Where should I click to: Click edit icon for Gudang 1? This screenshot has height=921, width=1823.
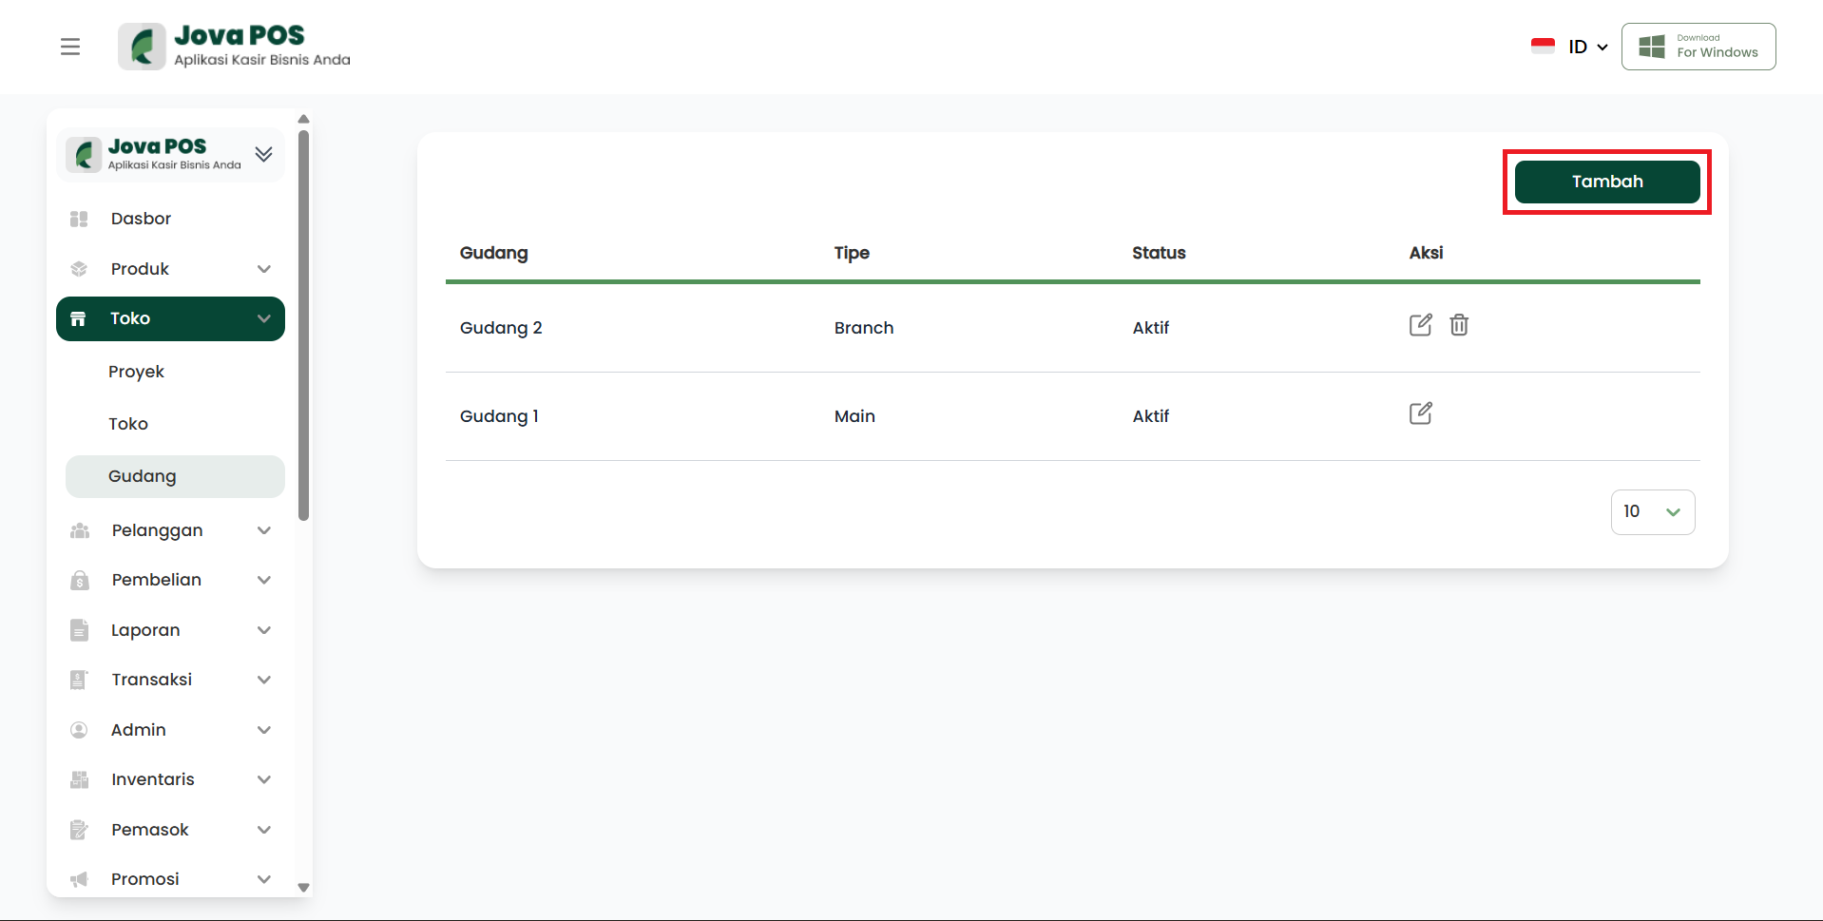click(1420, 413)
